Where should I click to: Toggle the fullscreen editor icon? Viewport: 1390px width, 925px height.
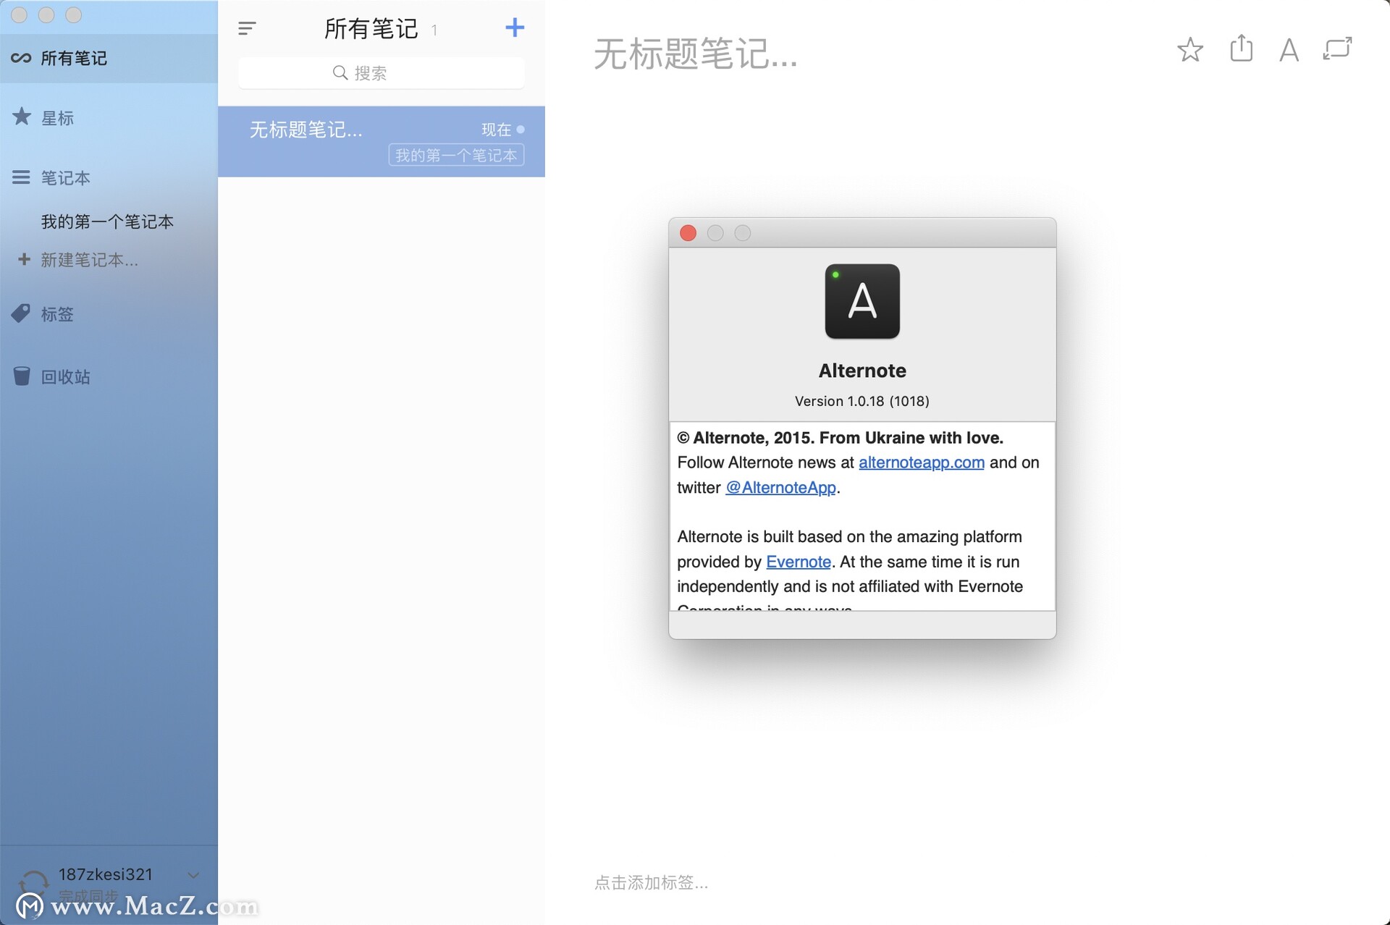[x=1337, y=48]
